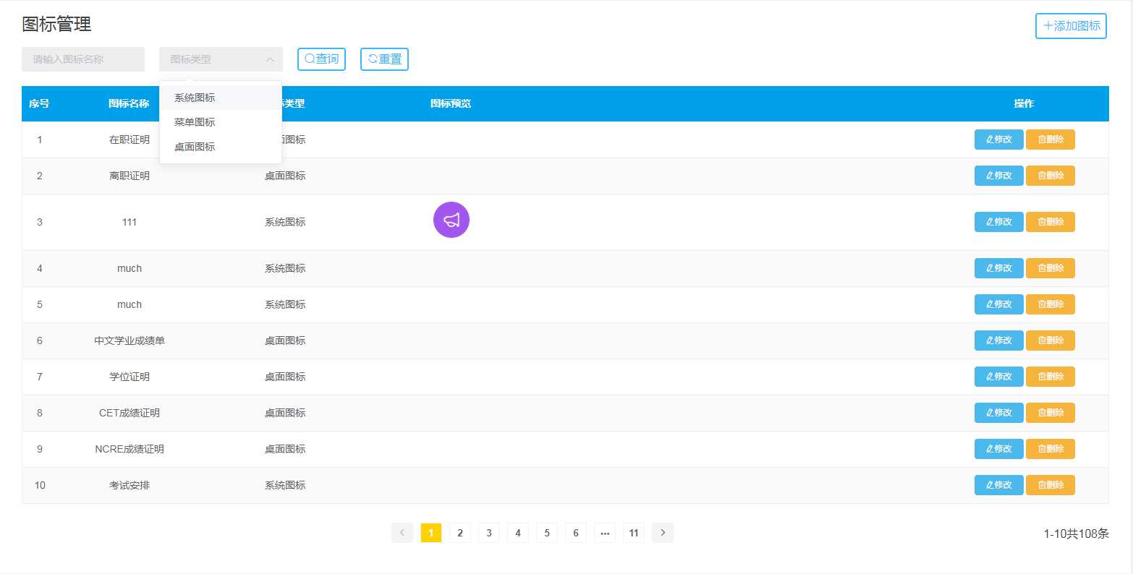Screen dimensions: 1133x574
Task: Click the 操作 column header
Action: [1024, 103]
